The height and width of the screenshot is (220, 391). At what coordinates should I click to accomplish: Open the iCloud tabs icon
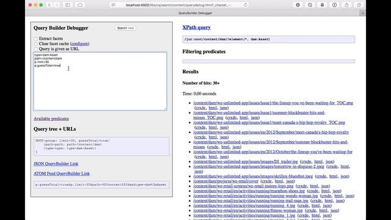coord(80,5)
